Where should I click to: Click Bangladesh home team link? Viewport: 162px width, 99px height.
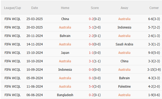[65, 95]
